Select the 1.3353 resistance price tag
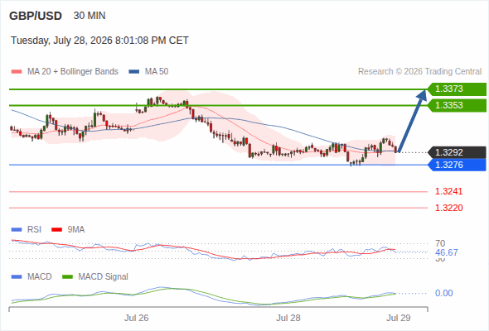This screenshot has height=331, width=489. [x=457, y=105]
